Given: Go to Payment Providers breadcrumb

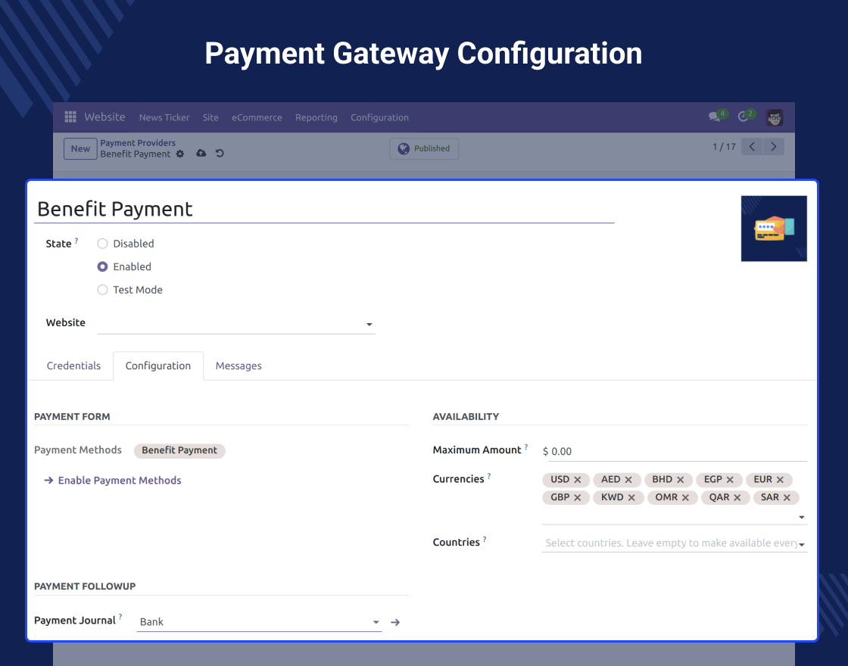Looking at the screenshot, I should [x=138, y=143].
